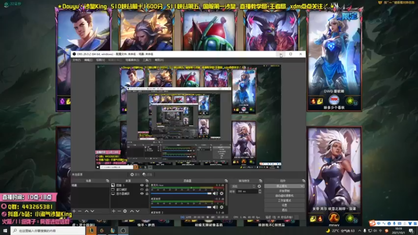Select the display capture source row
Viewport: 418px width, 235px height.
click(130, 194)
